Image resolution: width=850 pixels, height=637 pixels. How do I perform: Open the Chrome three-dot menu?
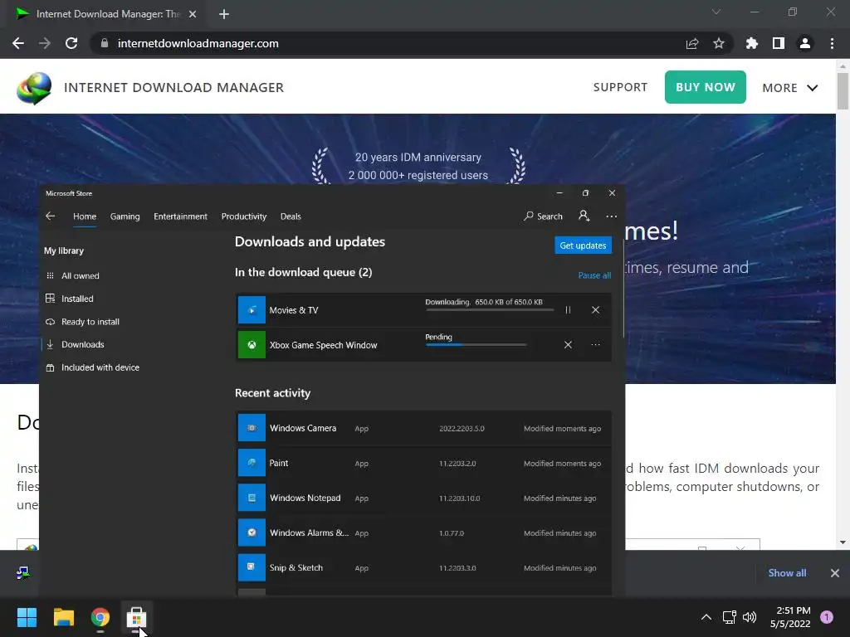point(832,43)
